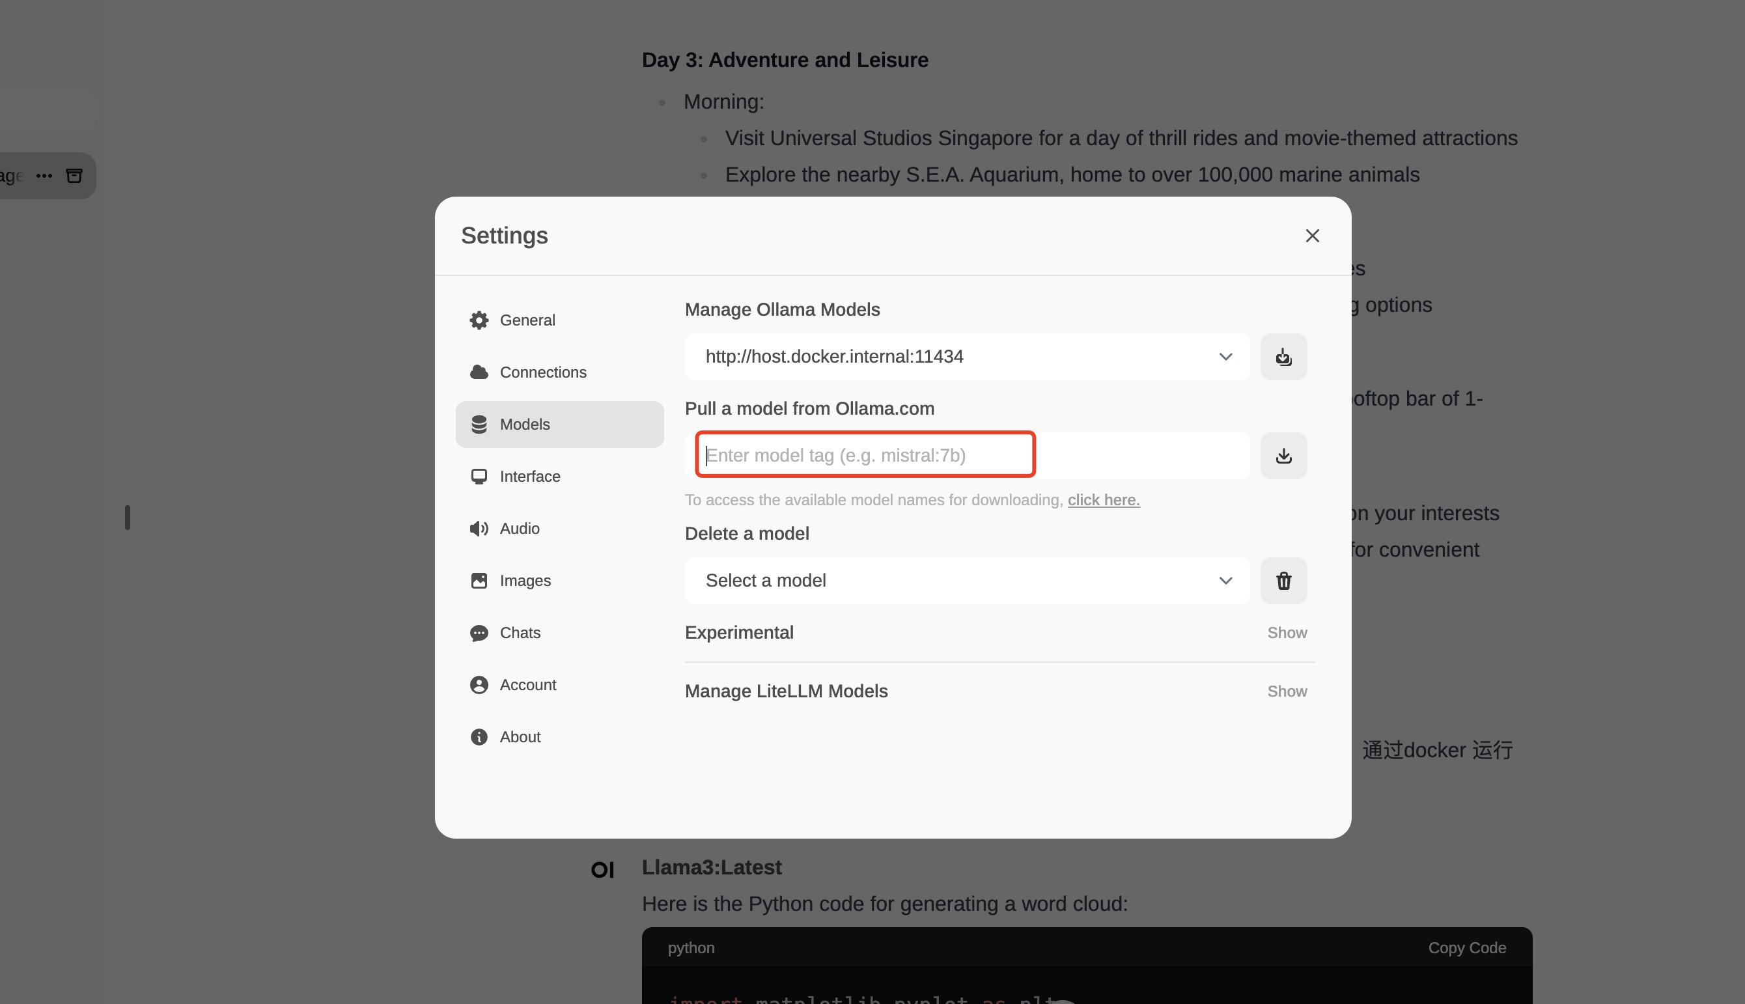
Task: Show the Manage LiteLLM Models section
Action: pos(1287,691)
